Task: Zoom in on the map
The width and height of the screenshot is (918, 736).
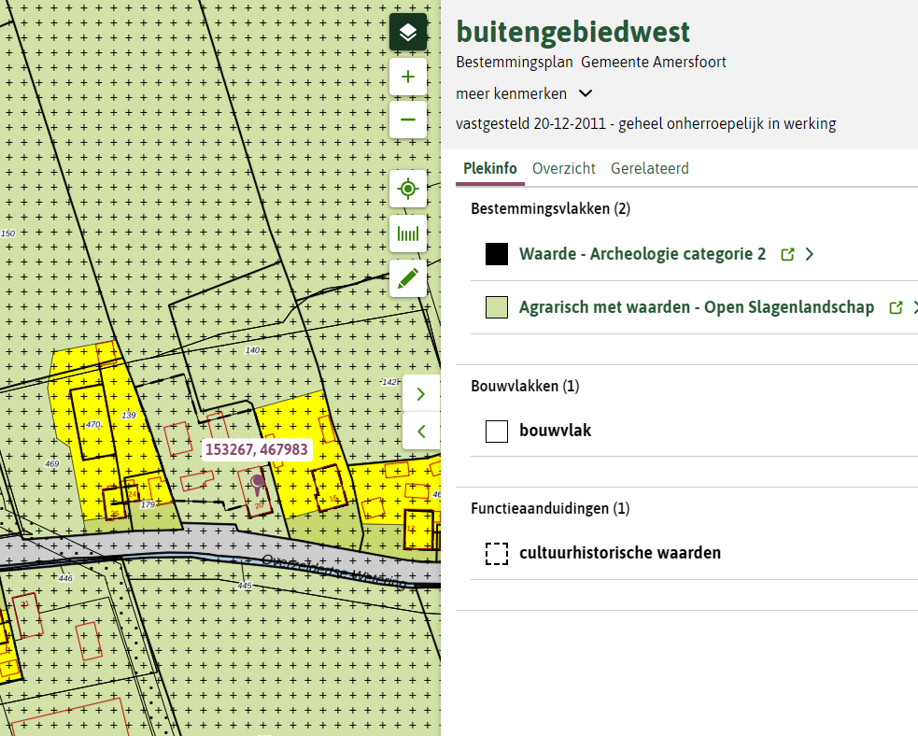Action: click(x=408, y=78)
